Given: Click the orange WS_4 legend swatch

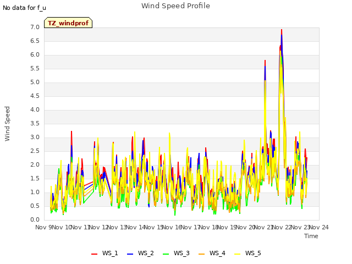Looking at the screenshot, I should [x=202, y=254].
